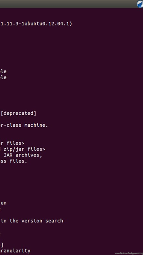143x255 pixels.
Task: Click the 'ss files.' terminal line
Action: 14,161
